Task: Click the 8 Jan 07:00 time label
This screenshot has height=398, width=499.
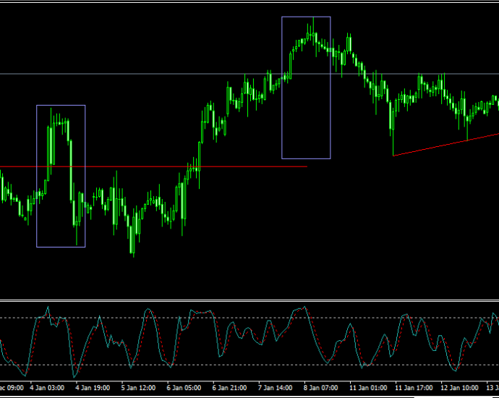Action: [320, 388]
